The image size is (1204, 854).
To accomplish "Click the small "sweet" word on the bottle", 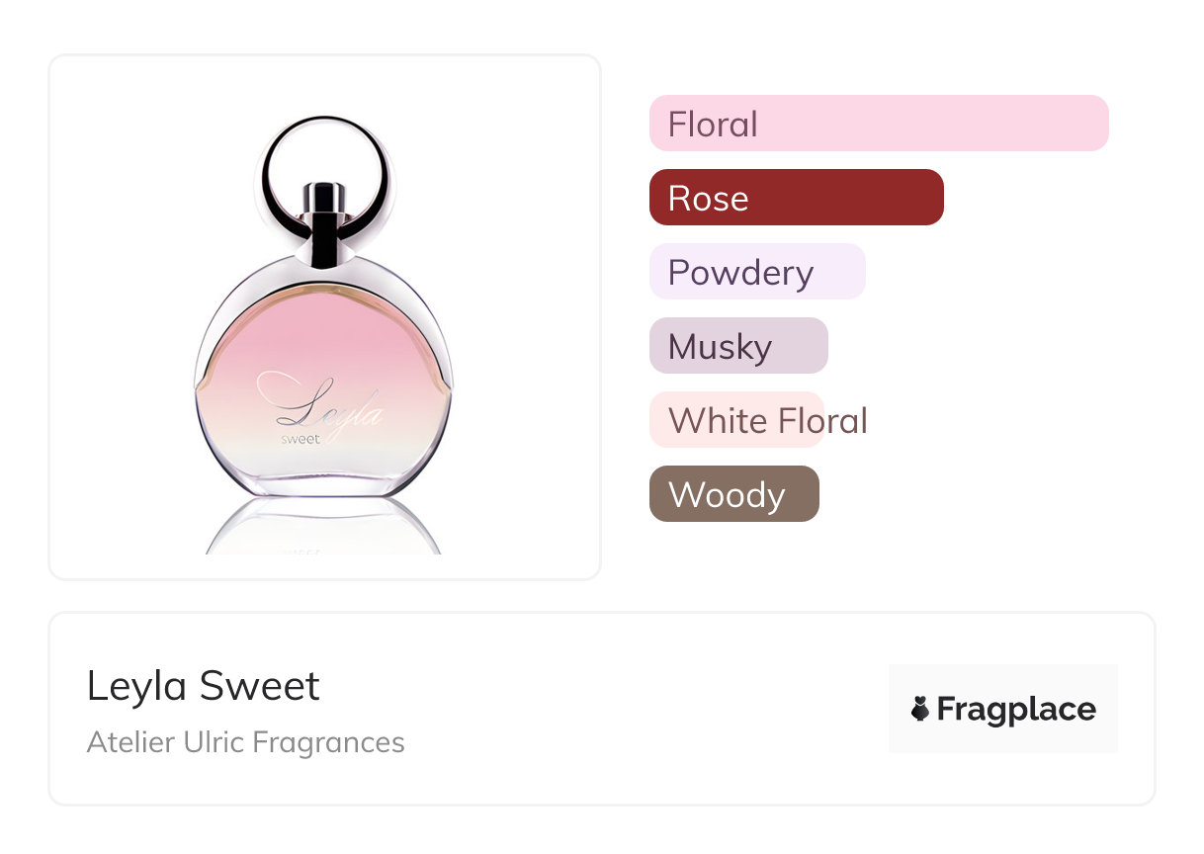I will tap(300, 439).
